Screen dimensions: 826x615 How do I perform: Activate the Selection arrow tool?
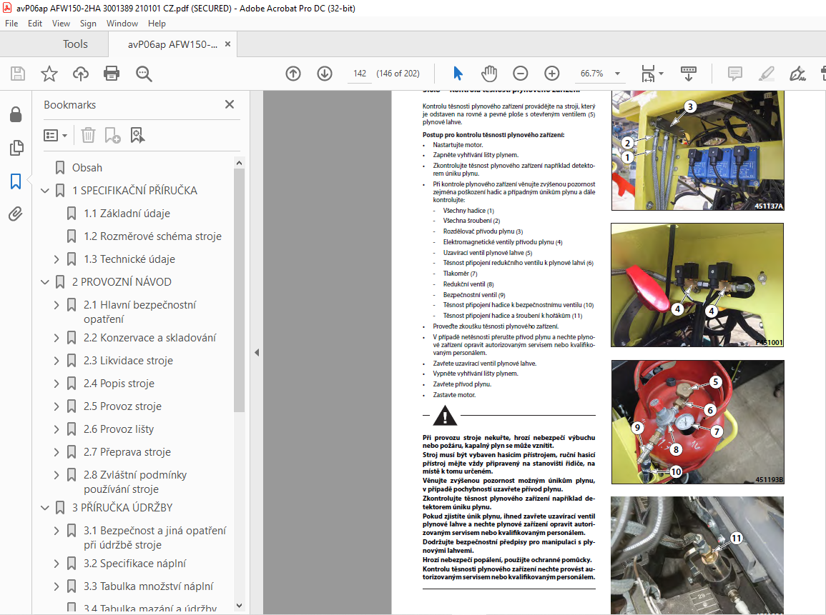pos(458,74)
